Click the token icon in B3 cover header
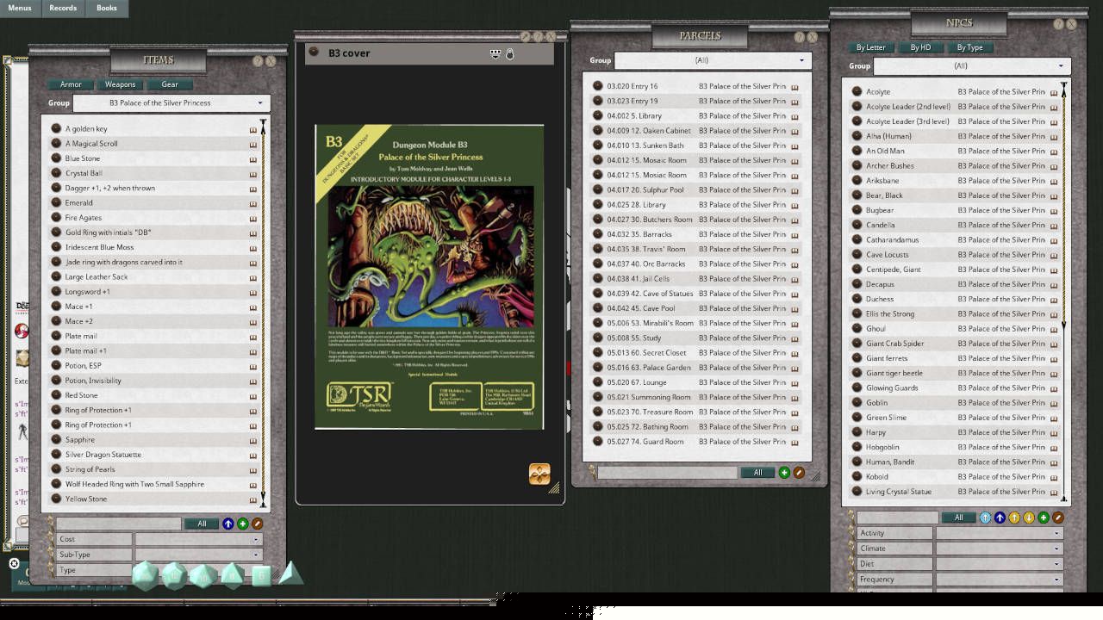The height and width of the screenshot is (620, 1103). click(x=495, y=53)
